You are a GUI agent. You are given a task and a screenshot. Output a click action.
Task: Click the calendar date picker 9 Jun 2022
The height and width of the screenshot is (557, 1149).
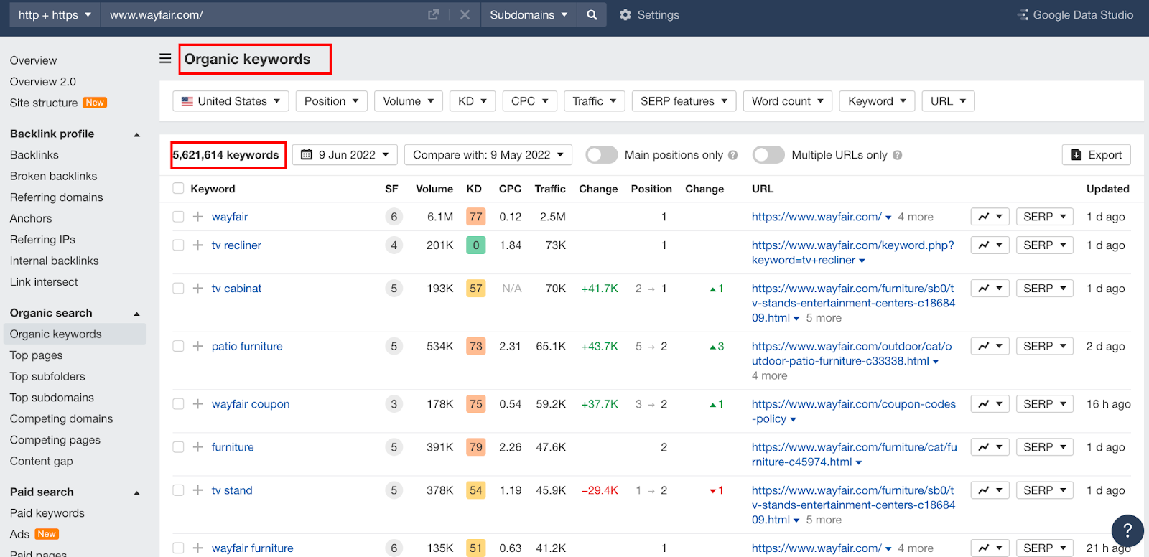[345, 155]
